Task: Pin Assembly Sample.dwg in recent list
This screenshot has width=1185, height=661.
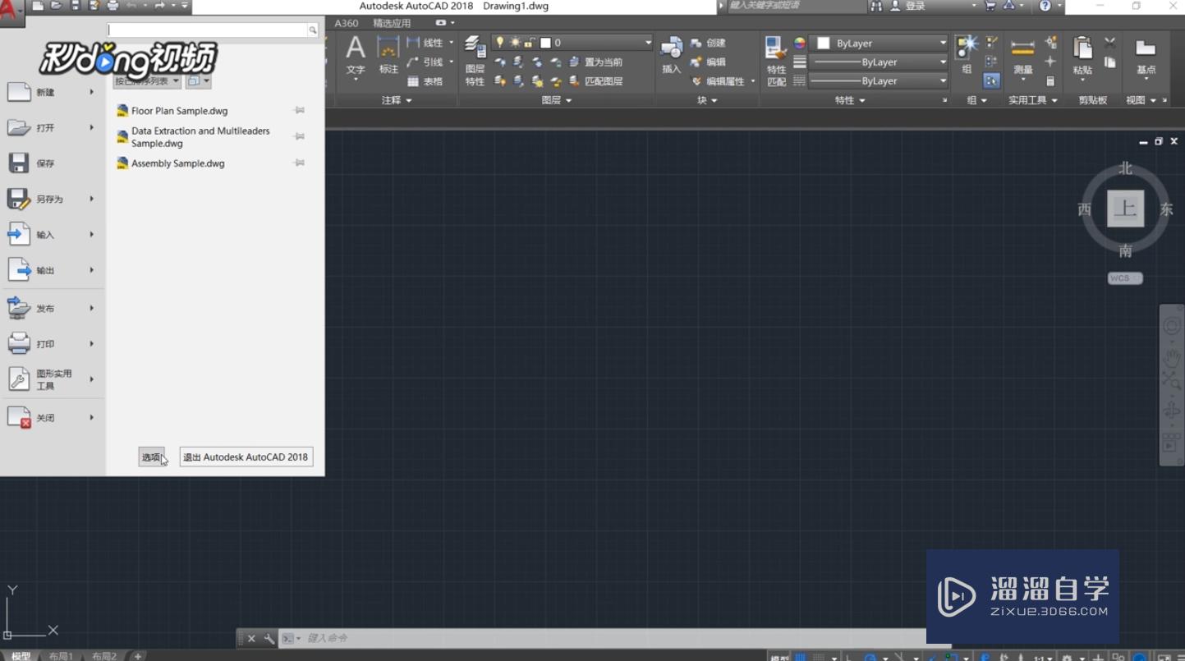Action: click(x=300, y=163)
